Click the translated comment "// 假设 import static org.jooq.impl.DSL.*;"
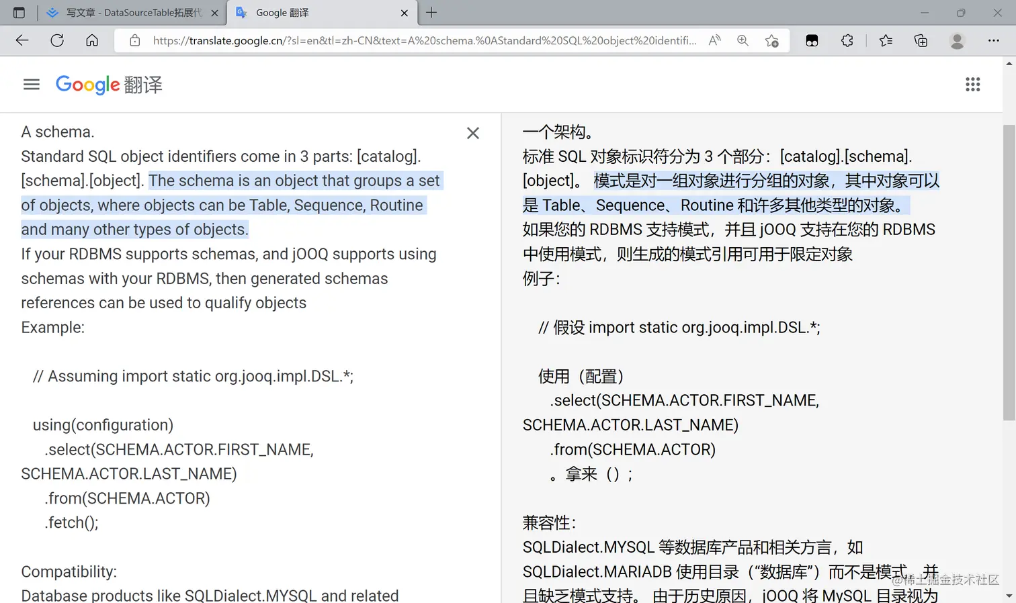This screenshot has width=1016, height=603. (679, 327)
